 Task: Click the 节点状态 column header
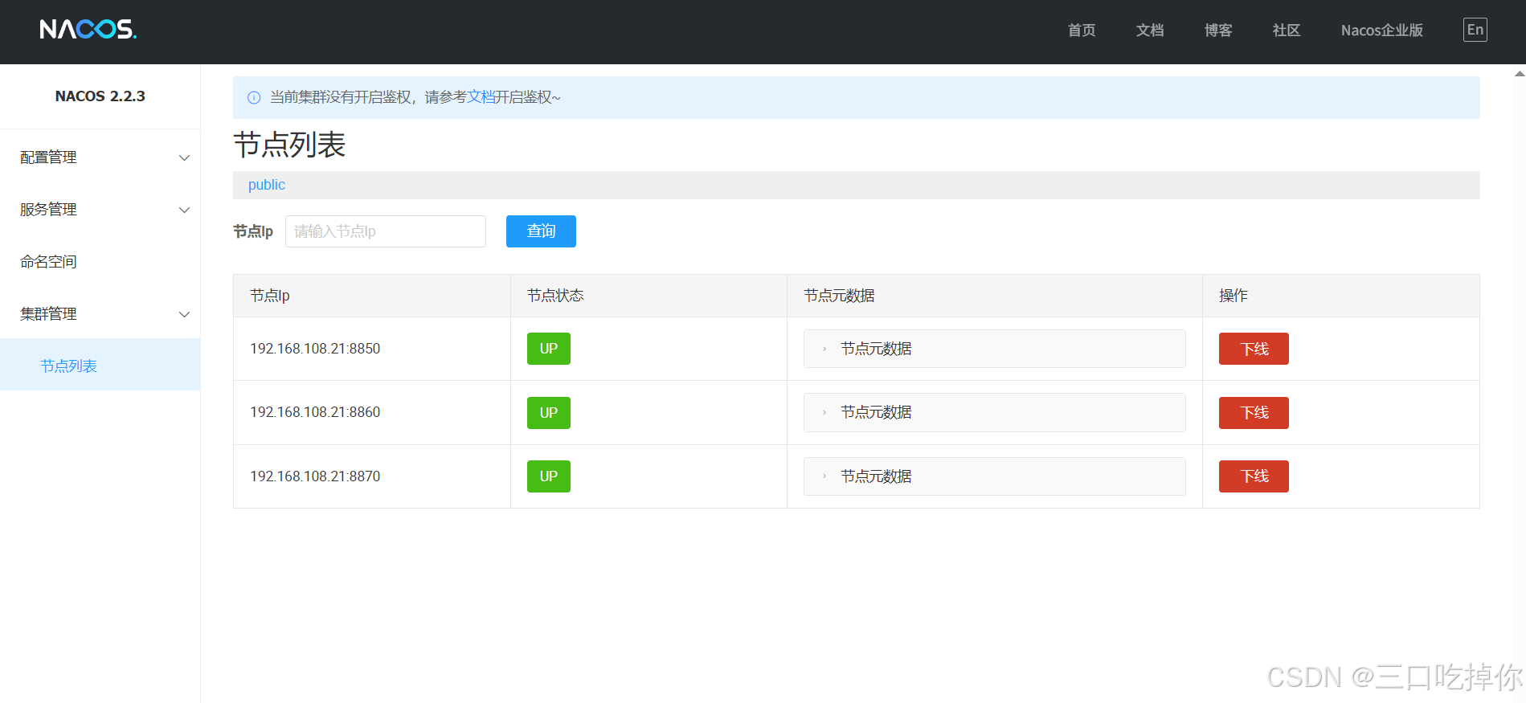click(x=648, y=296)
